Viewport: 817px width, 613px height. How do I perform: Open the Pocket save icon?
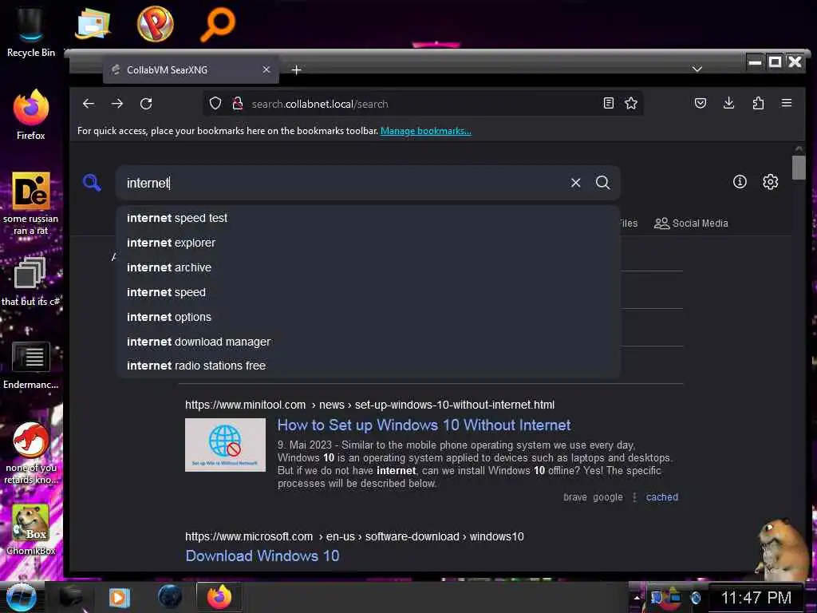click(x=701, y=103)
